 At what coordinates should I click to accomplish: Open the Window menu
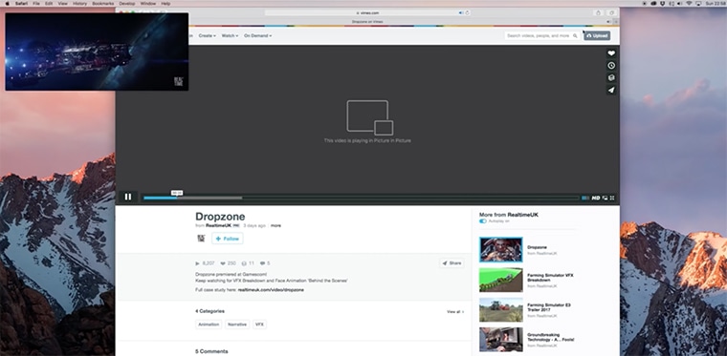pyautogui.click(x=148, y=3)
